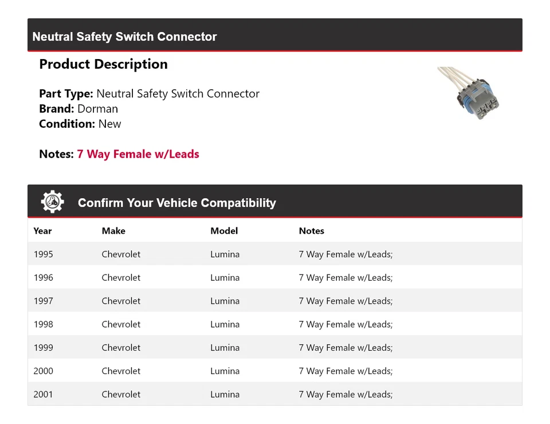This screenshot has width=550, height=424.
Task: Select the Model column header
Action: click(x=224, y=231)
